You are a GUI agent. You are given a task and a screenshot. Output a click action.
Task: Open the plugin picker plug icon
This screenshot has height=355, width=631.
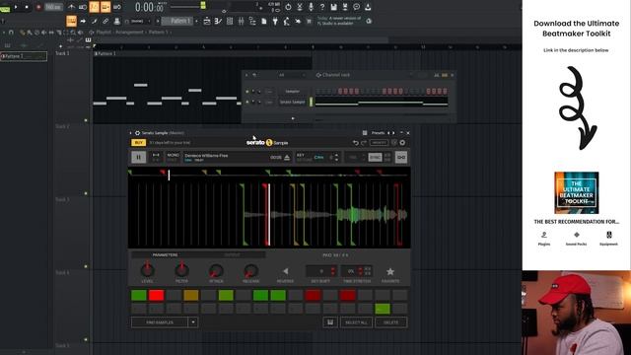tap(275, 21)
